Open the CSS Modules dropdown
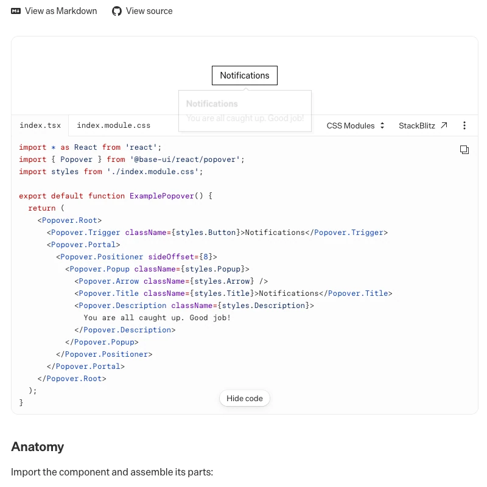487x487 pixels. (356, 126)
